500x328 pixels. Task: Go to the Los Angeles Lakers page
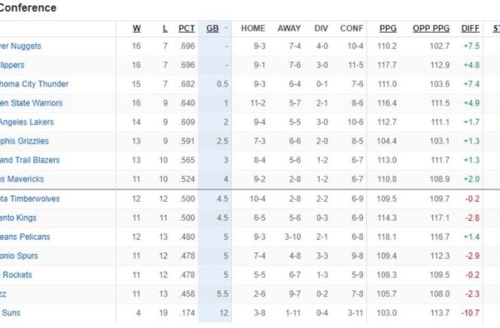pyautogui.click(x=27, y=122)
